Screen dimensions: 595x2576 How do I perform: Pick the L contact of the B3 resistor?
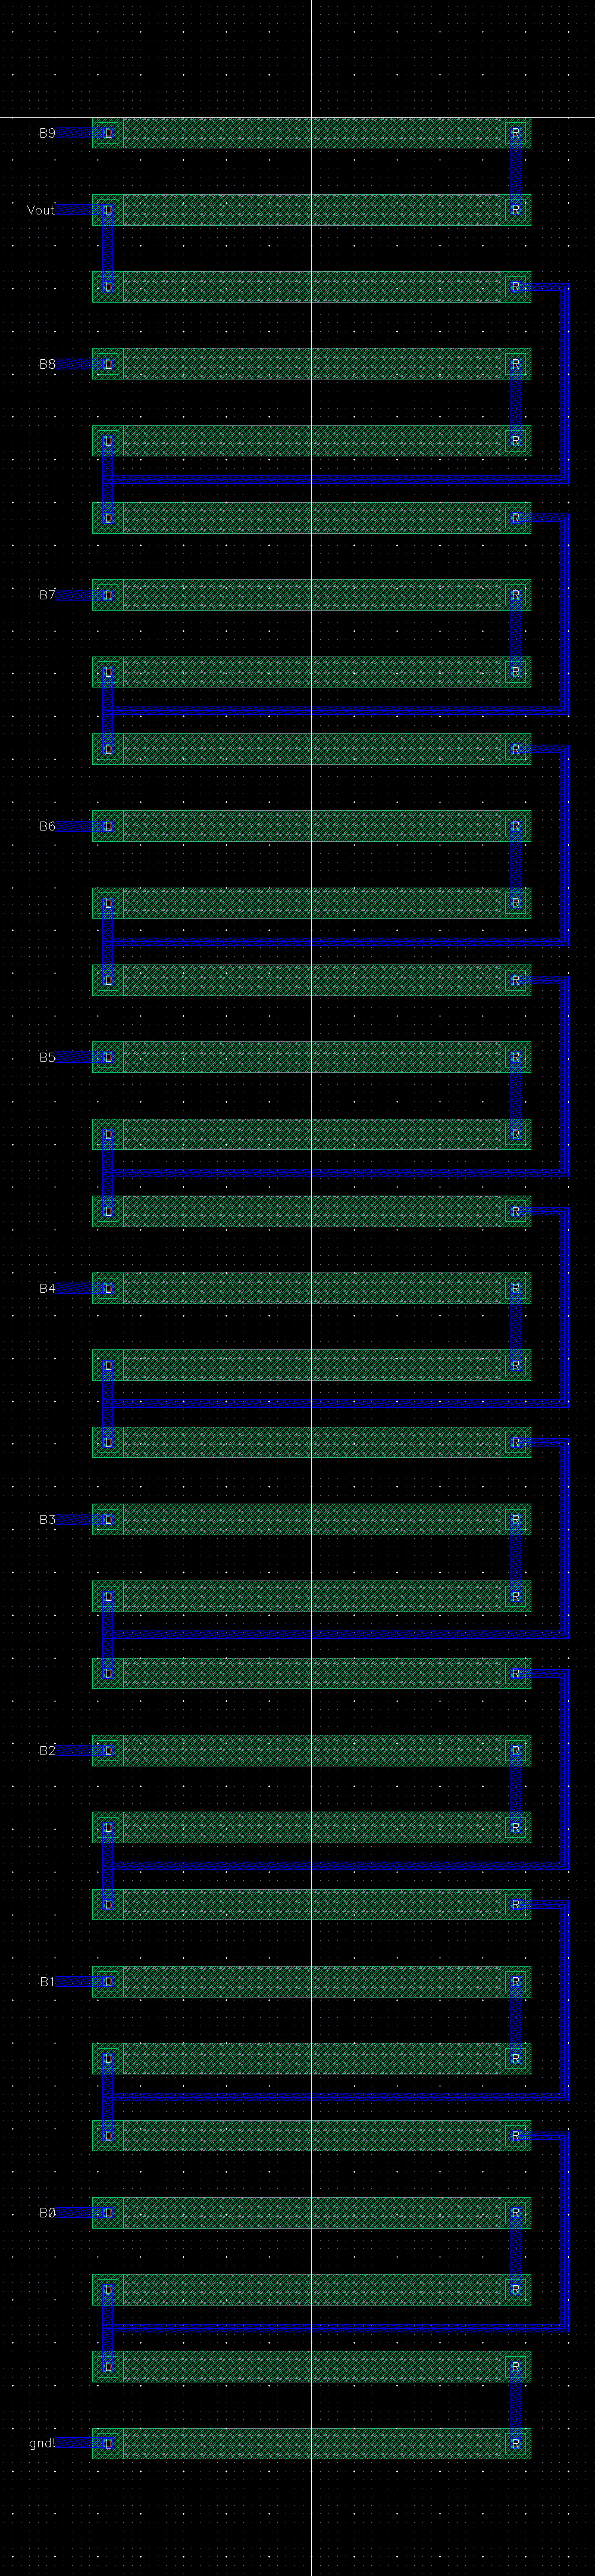108,1519
